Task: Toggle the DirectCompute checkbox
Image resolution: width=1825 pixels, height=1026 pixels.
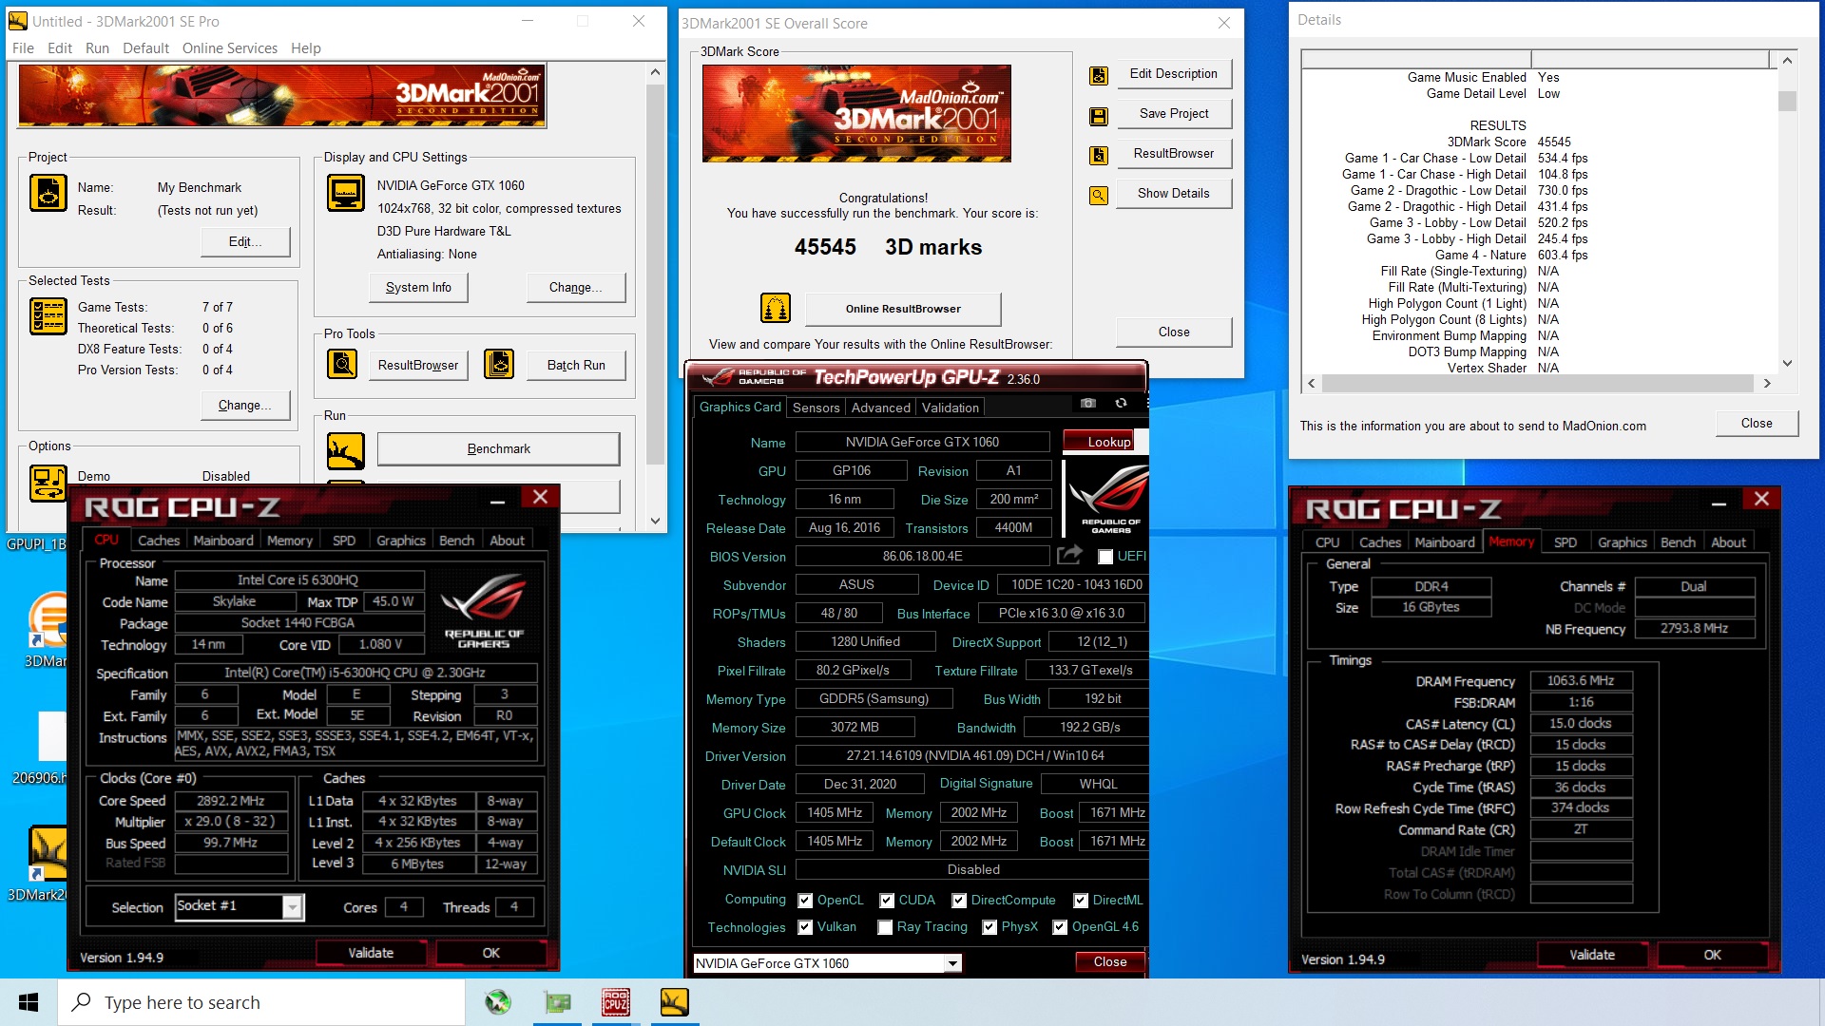Action: tap(959, 901)
